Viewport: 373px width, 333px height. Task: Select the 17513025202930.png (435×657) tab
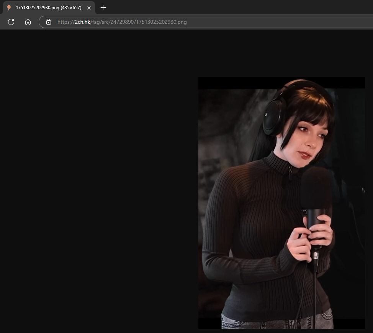pyautogui.click(x=49, y=8)
